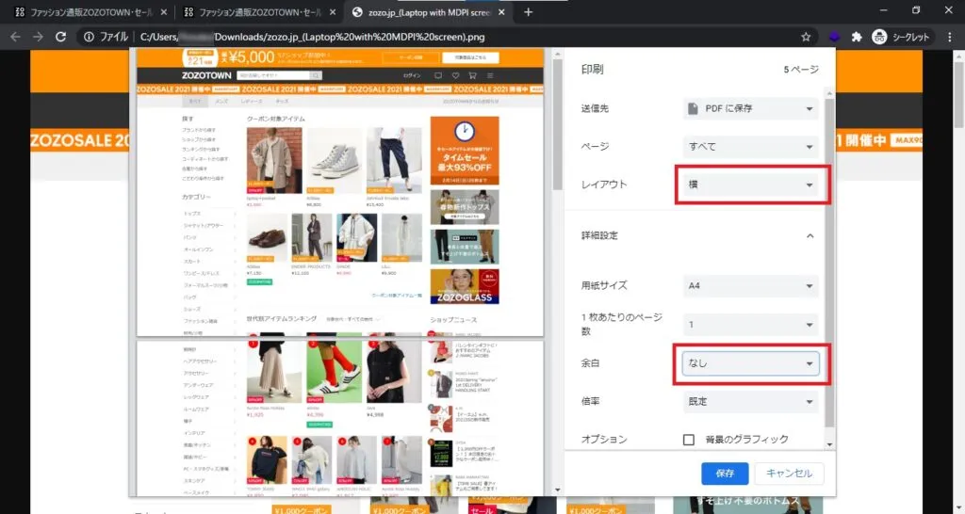Open the ページ すべて dropdown
The height and width of the screenshot is (514, 965).
pos(751,146)
